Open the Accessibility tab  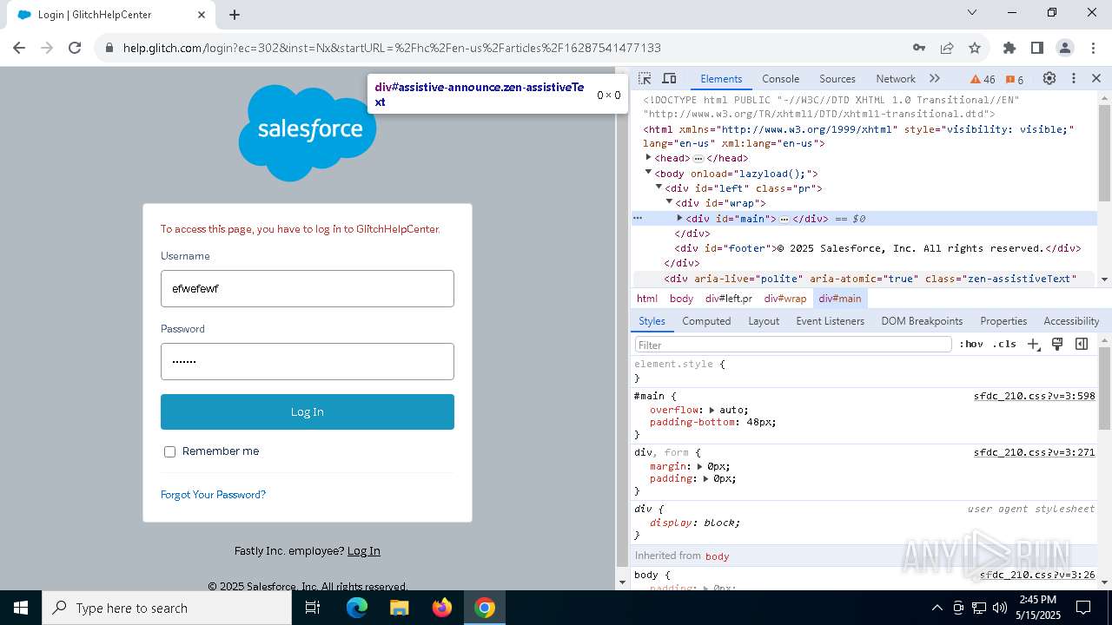[x=1071, y=321]
